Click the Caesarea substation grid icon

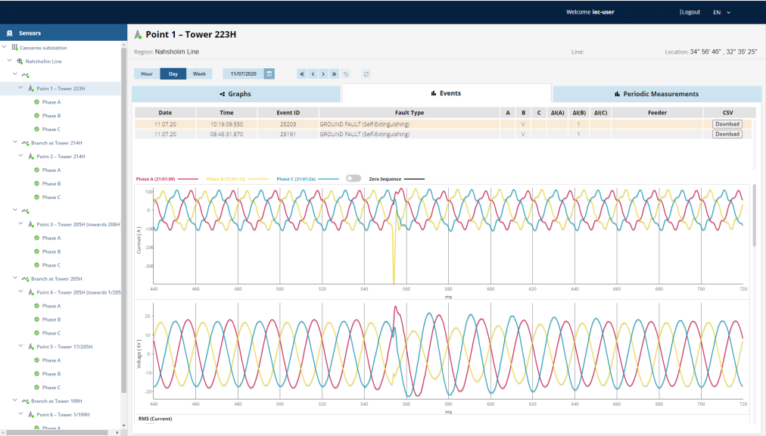tap(14, 48)
